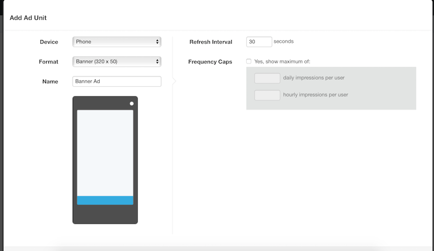Viewport: 434px width, 251px height.
Task: Click the Name field containing Banner Ad
Action: 117,81
